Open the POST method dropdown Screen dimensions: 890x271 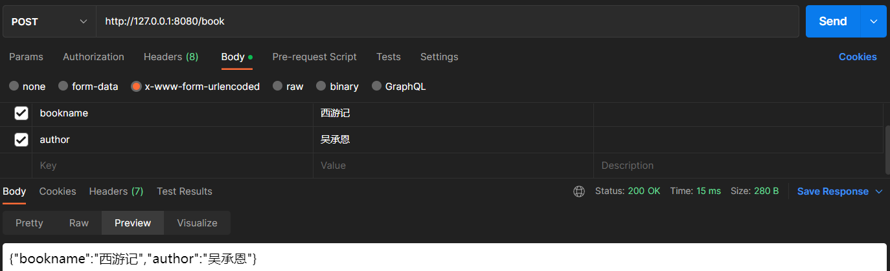point(49,21)
